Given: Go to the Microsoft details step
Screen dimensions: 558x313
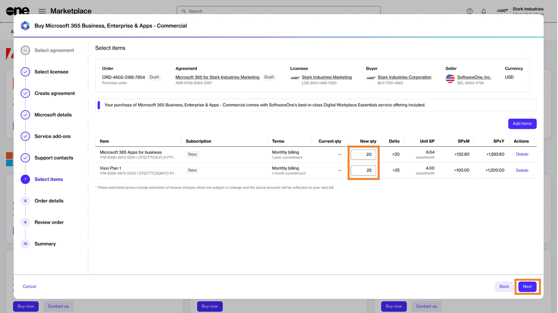Looking at the screenshot, I should [x=53, y=115].
